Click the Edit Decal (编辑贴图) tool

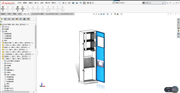23,9
